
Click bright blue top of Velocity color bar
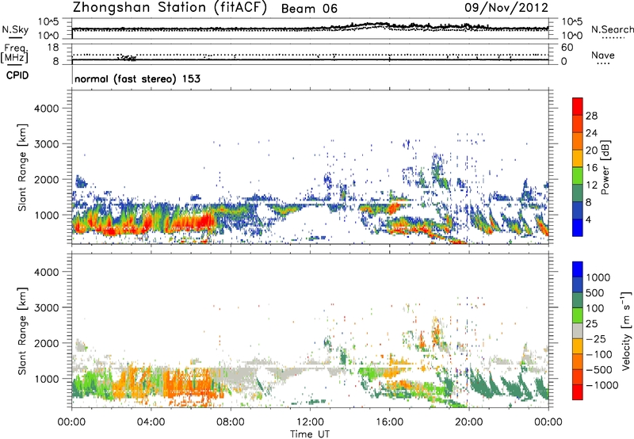point(578,269)
